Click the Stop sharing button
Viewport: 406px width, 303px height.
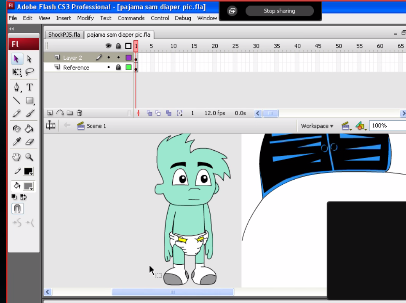279,11
